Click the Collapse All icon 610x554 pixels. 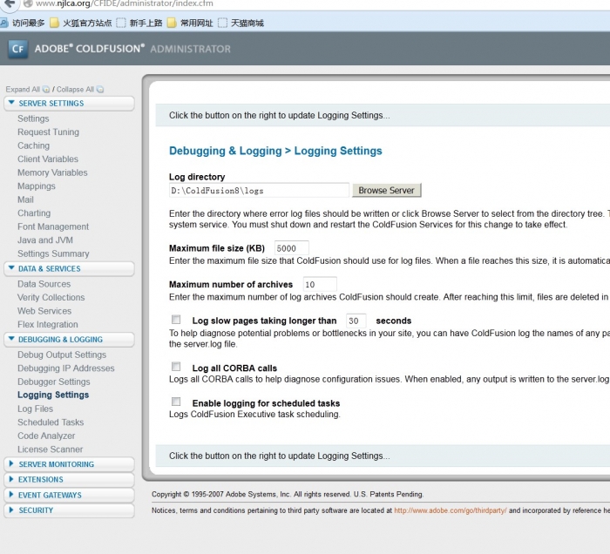100,90
